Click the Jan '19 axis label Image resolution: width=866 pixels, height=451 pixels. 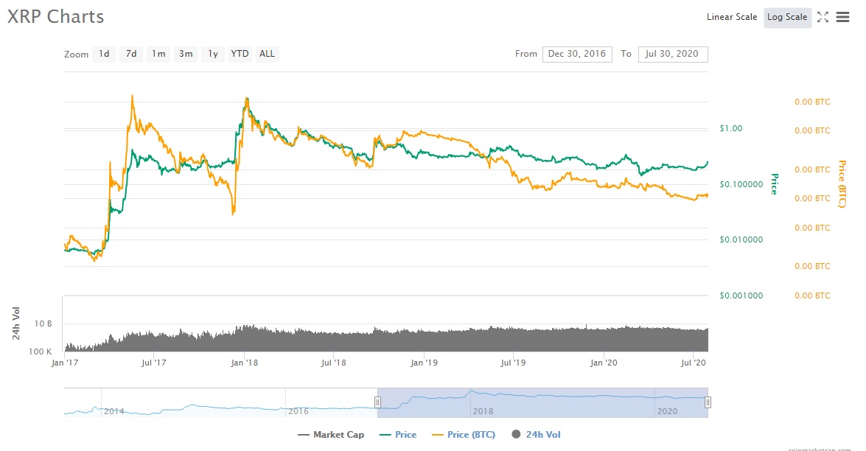[425, 363]
